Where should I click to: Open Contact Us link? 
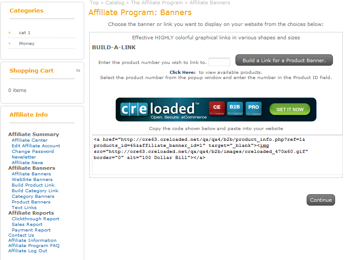pos(21,235)
